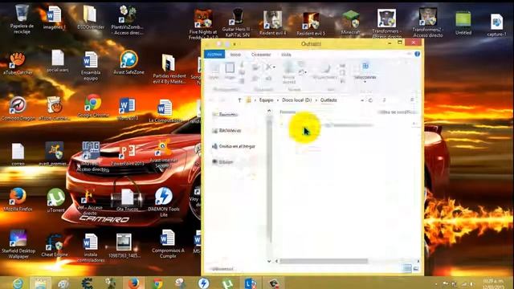
Task: Open the imagenes Word document on desktop
Action: tap(55, 18)
